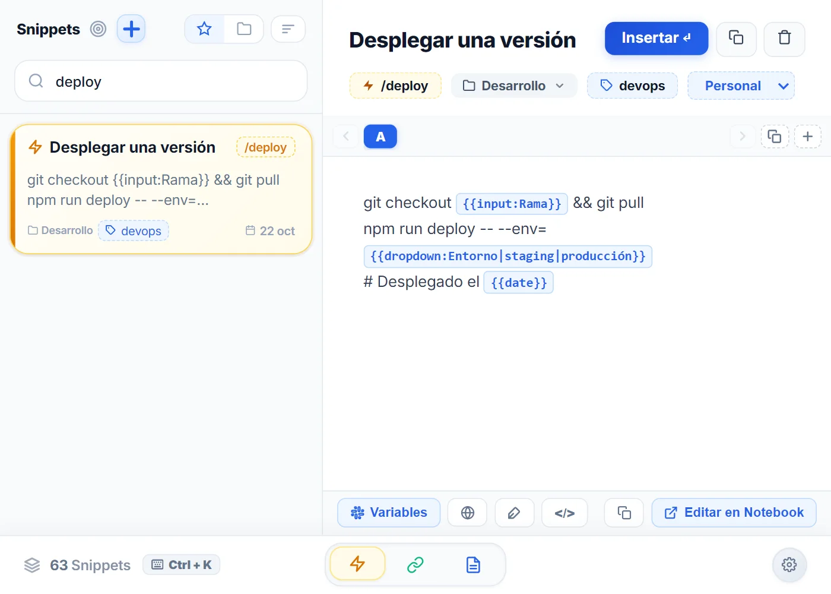Open settings with the gear icon
The image size is (831, 594).
(789, 564)
